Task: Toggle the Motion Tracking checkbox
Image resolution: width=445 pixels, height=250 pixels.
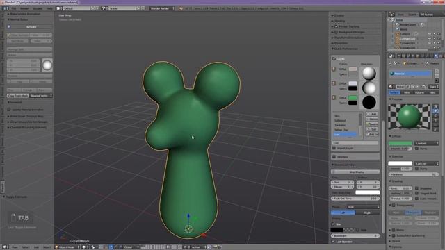Action: 337,26
